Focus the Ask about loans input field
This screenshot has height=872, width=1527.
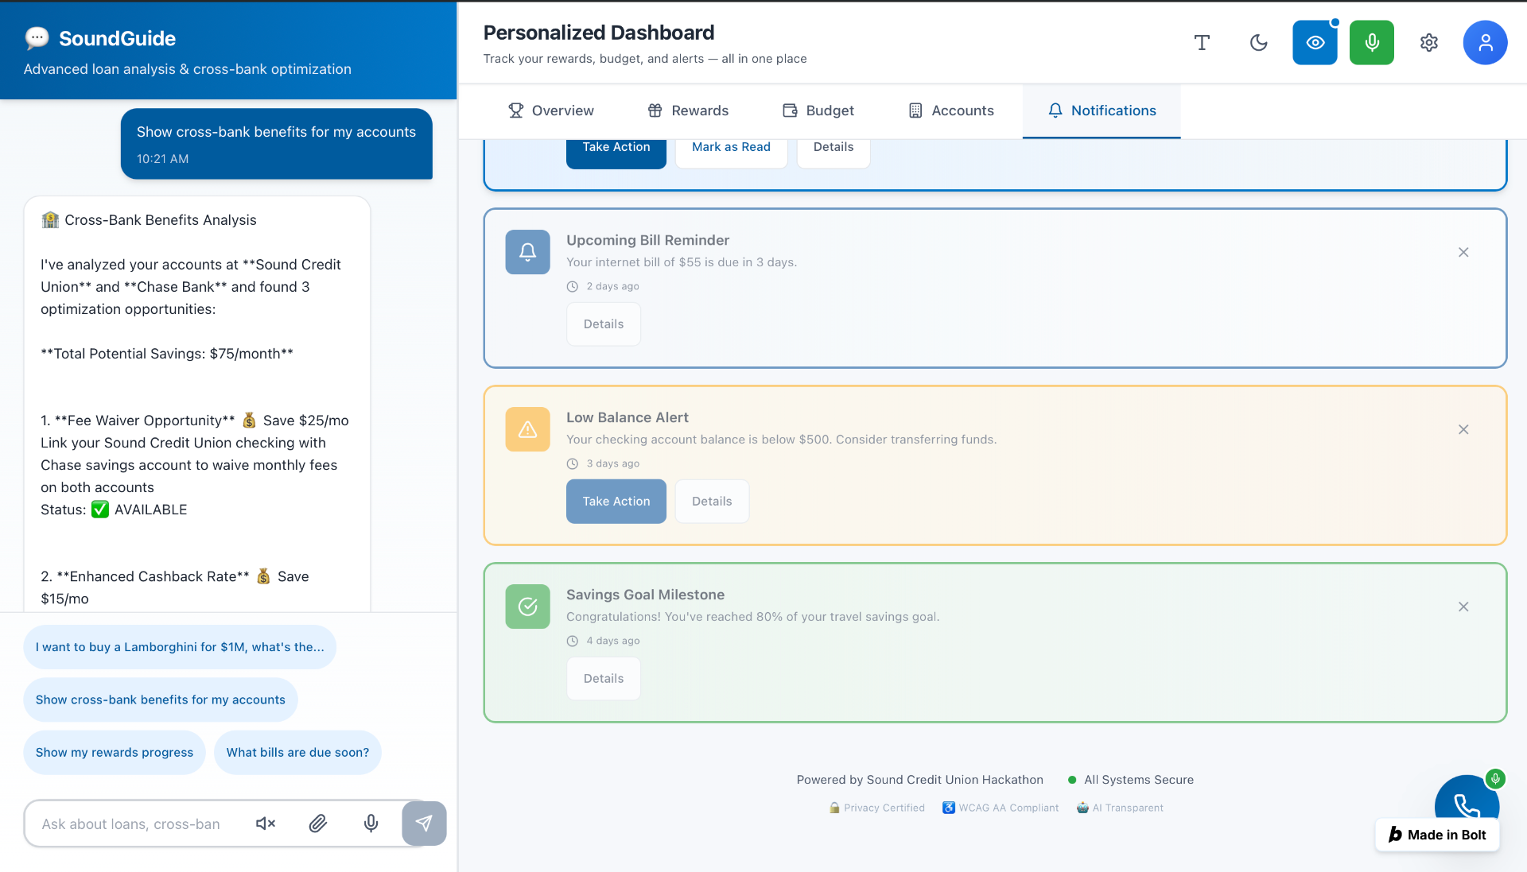[135, 824]
